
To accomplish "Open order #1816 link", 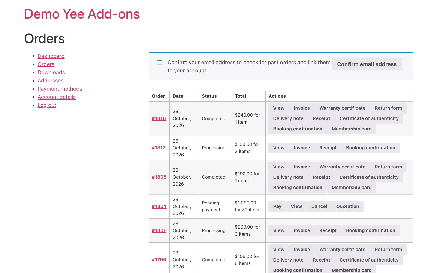I will (159, 118).
